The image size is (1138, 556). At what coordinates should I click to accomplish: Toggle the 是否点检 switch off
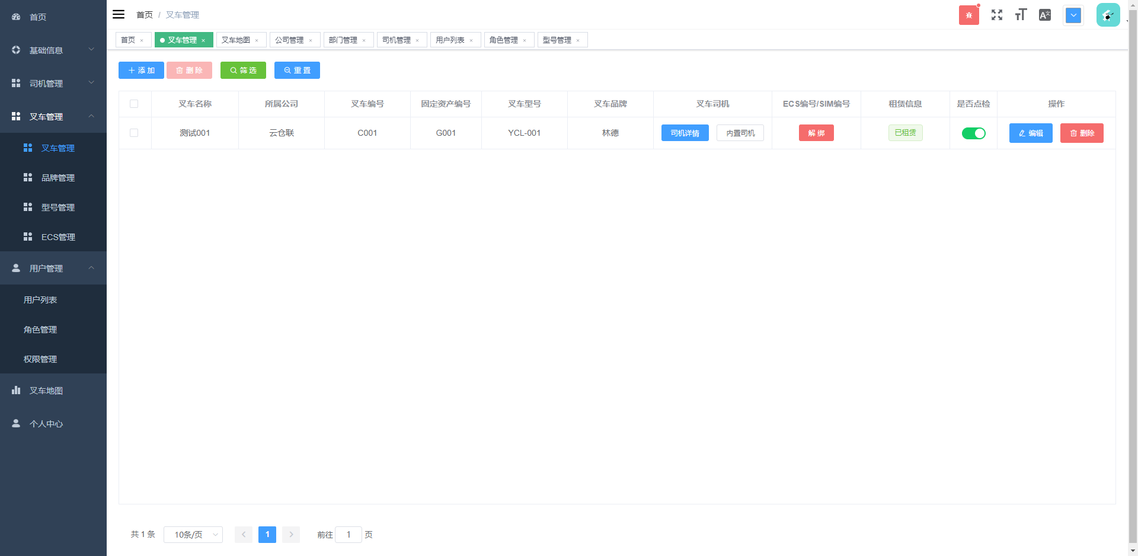click(x=973, y=133)
